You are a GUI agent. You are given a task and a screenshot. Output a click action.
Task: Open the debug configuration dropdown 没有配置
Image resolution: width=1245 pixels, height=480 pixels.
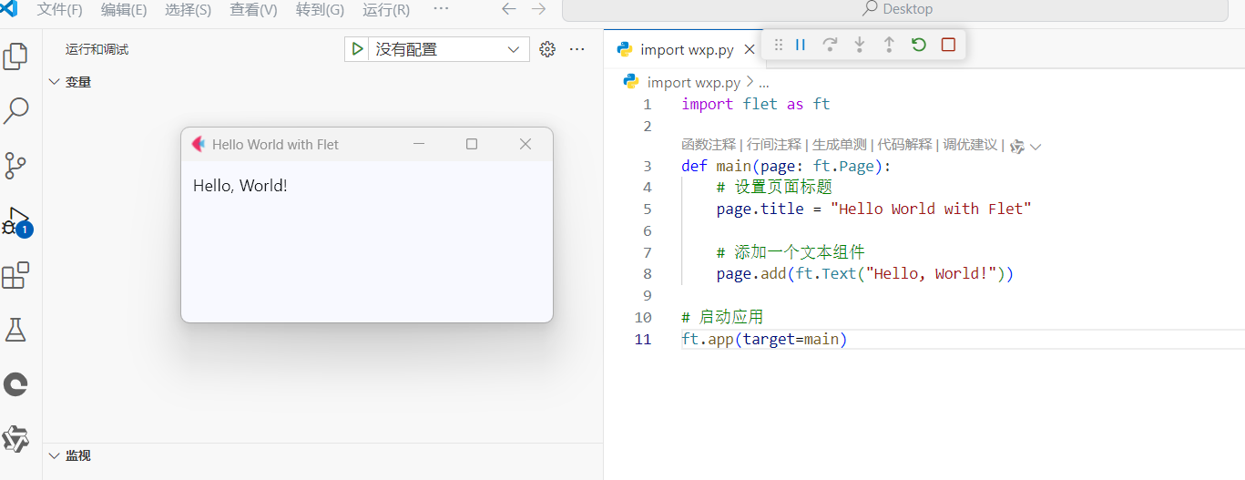pyautogui.click(x=447, y=49)
